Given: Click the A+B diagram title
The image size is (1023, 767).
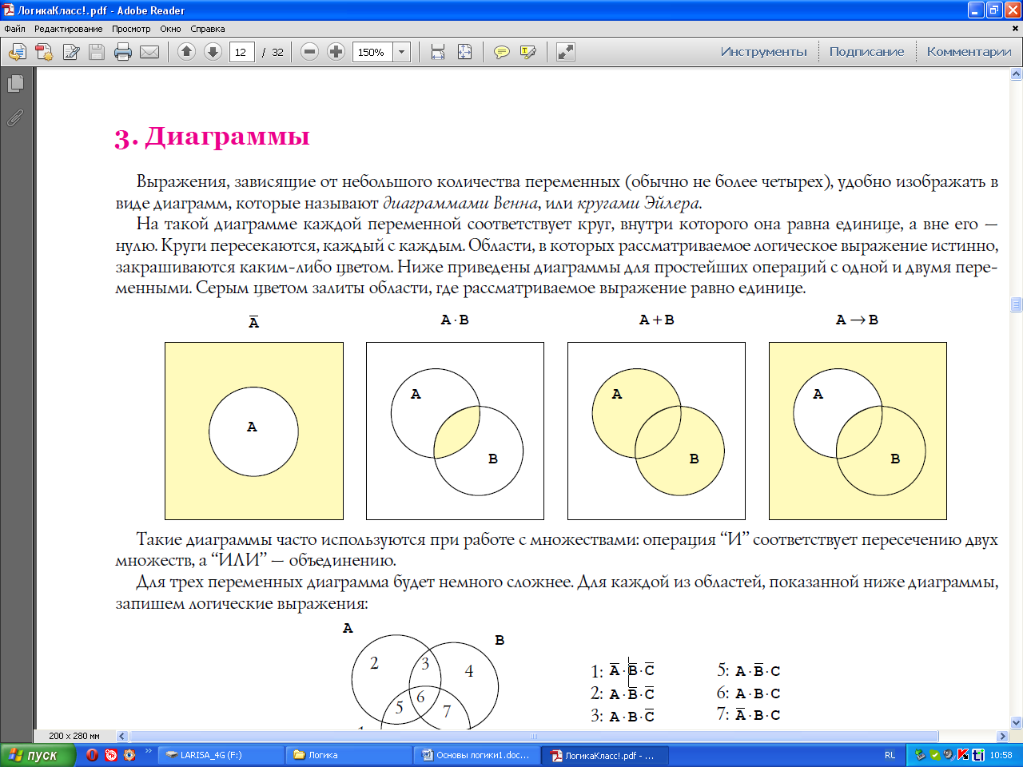Looking at the screenshot, I should (x=656, y=320).
